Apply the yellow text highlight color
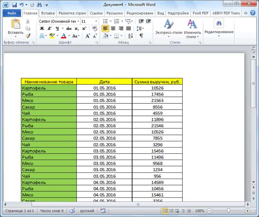The height and width of the screenshot is (217, 259). coord(52,36)
